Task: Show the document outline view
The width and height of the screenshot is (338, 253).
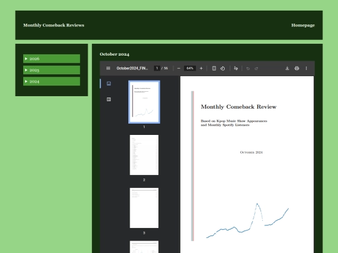Action: coord(109,99)
